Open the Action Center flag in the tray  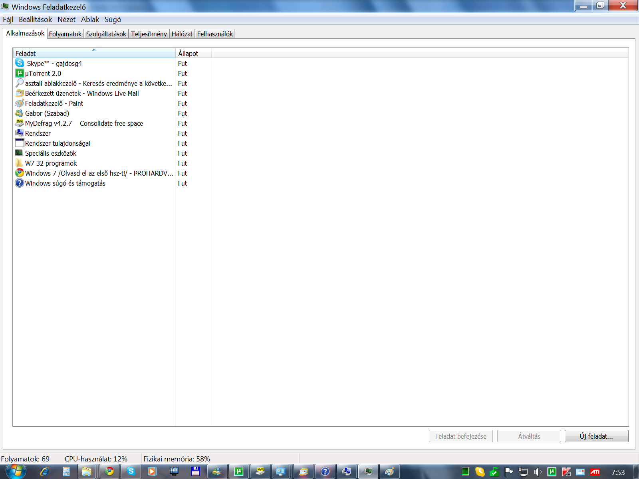pos(508,472)
